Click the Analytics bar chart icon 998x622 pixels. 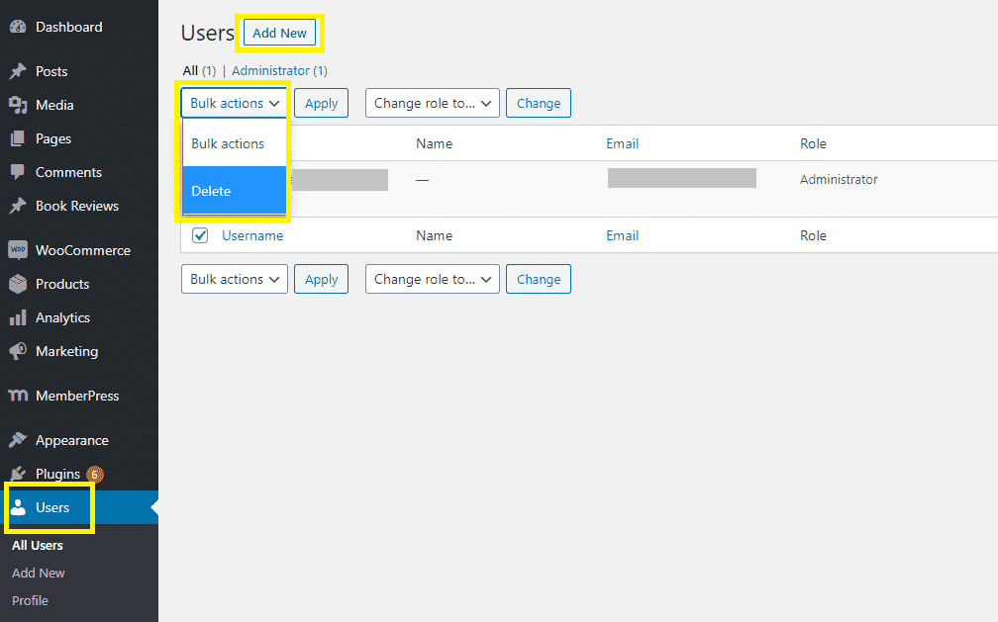tap(17, 318)
